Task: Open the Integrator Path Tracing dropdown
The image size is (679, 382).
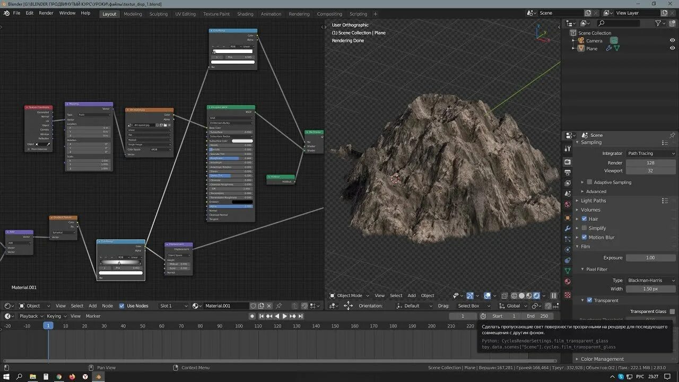Action: coord(650,153)
